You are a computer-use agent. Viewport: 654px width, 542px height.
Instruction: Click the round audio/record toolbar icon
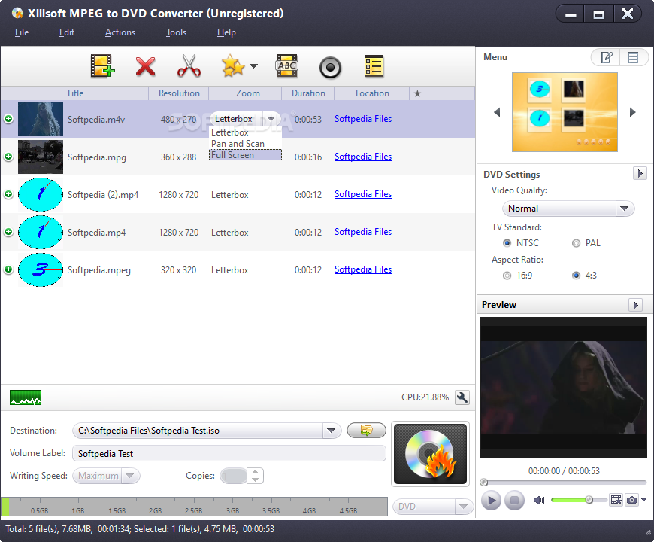pos(330,67)
